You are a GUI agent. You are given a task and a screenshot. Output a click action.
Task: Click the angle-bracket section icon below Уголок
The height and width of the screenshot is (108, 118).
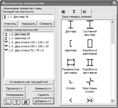71,100
